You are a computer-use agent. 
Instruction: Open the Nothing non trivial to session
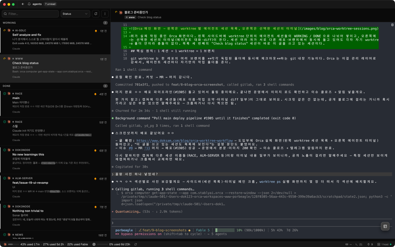[55, 217]
